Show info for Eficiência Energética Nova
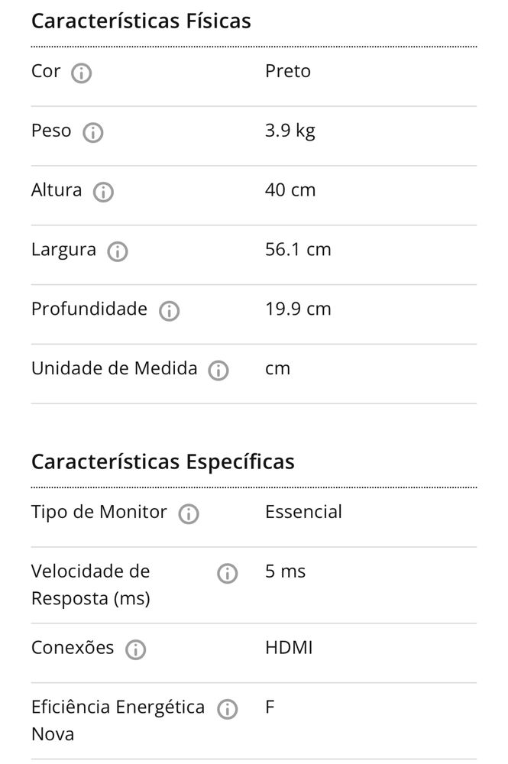The image size is (508, 764). click(x=228, y=709)
